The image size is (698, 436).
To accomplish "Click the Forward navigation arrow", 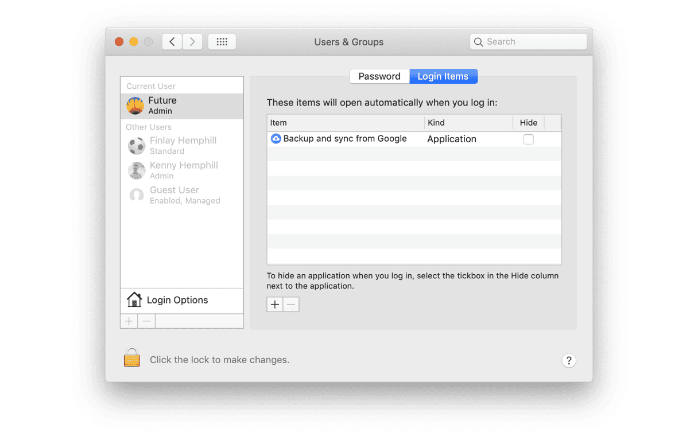I will click(x=192, y=42).
